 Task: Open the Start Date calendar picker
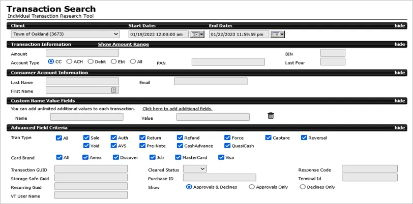coord(197,35)
